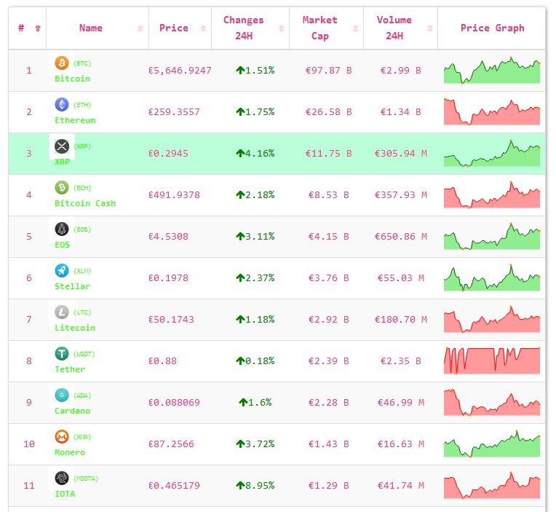The image size is (556, 512).
Task: Sort by Volume 24H column header
Action: pos(394,28)
